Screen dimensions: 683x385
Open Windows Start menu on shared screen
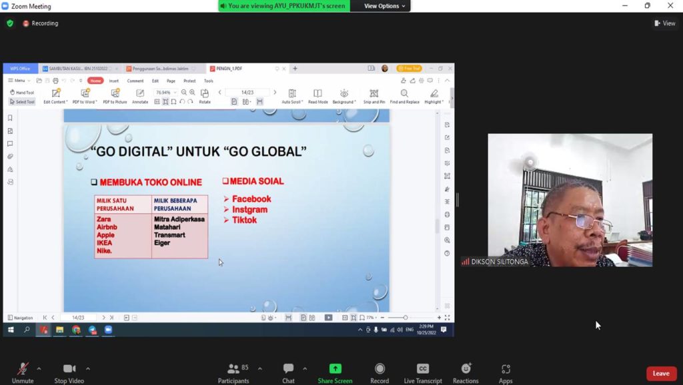[11, 330]
